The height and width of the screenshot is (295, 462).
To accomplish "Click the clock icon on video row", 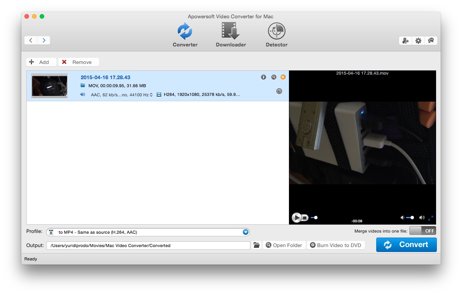I will (x=279, y=91).
